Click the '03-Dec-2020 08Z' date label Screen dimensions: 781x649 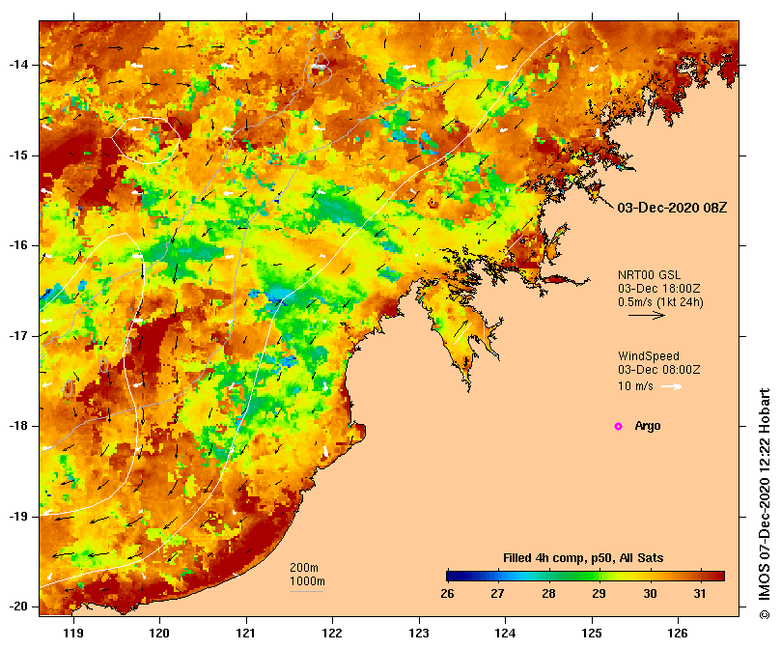(x=672, y=208)
